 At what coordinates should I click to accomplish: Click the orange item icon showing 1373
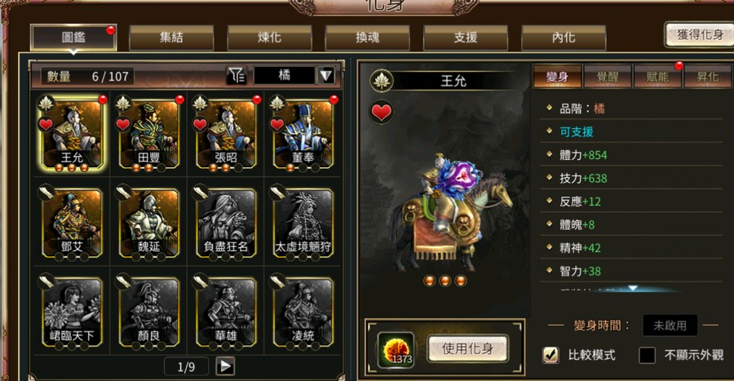(396, 350)
